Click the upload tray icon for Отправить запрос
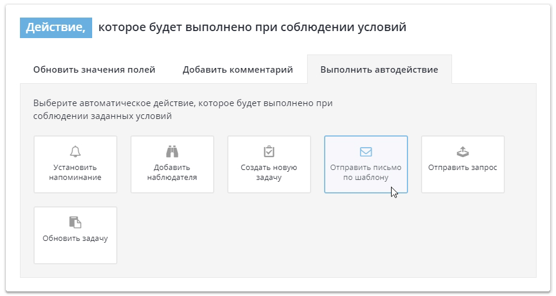 click(x=463, y=152)
